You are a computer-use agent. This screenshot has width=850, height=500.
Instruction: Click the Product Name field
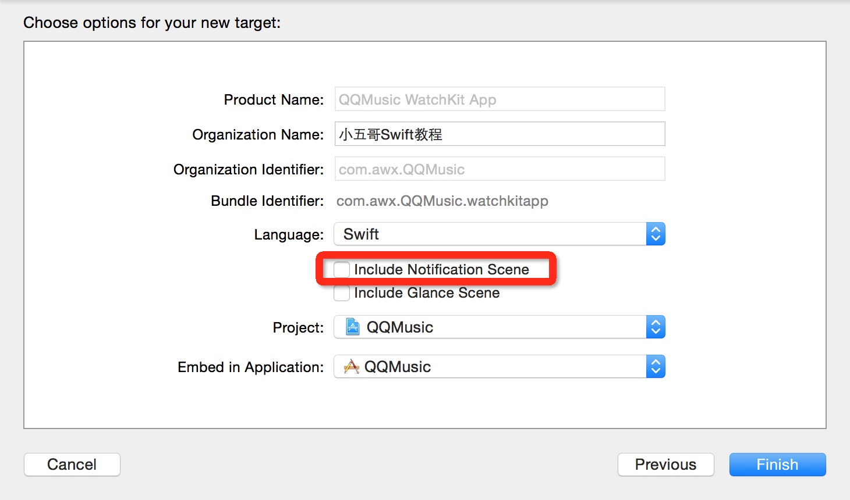pyautogui.click(x=500, y=99)
